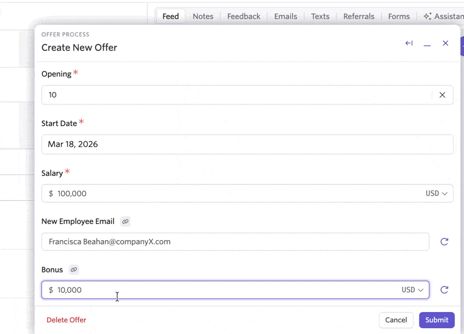Click the link icon beside New Employee Email
The height and width of the screenshot is (334, 464).
pyautogui.click(x=125, y=222)
